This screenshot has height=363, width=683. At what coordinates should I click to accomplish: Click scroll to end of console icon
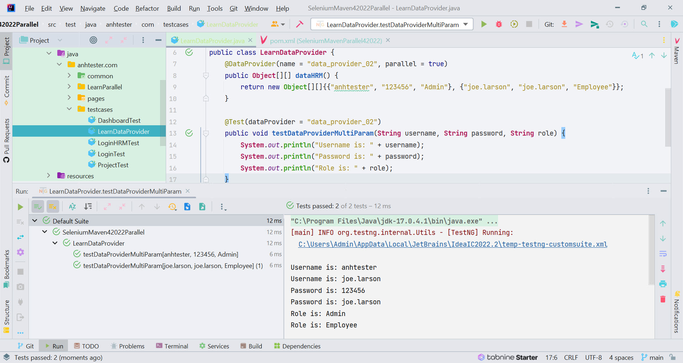point(663,269)
